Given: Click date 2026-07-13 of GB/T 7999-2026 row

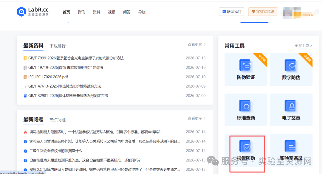Looking at the screenshot, I should pyautogui.click(x=196, y=58).
